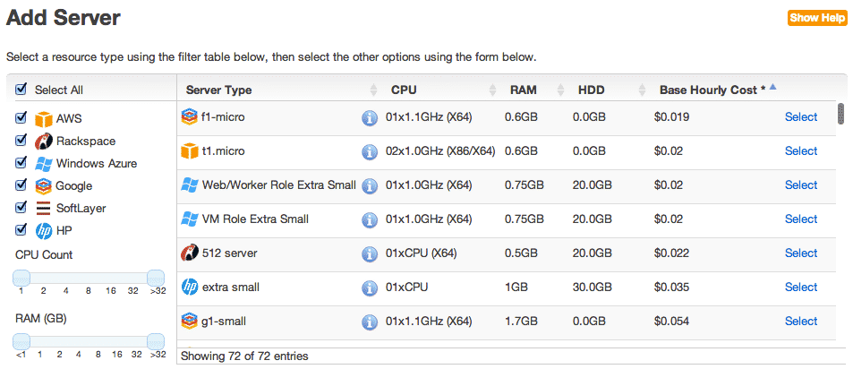
Task: Click the Base Hourly Cost header
Action: point(712,90)
